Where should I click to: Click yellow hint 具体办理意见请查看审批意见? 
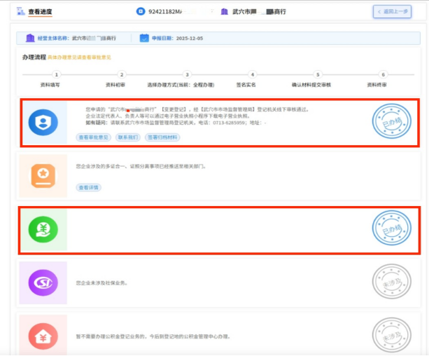pos(79,57)
